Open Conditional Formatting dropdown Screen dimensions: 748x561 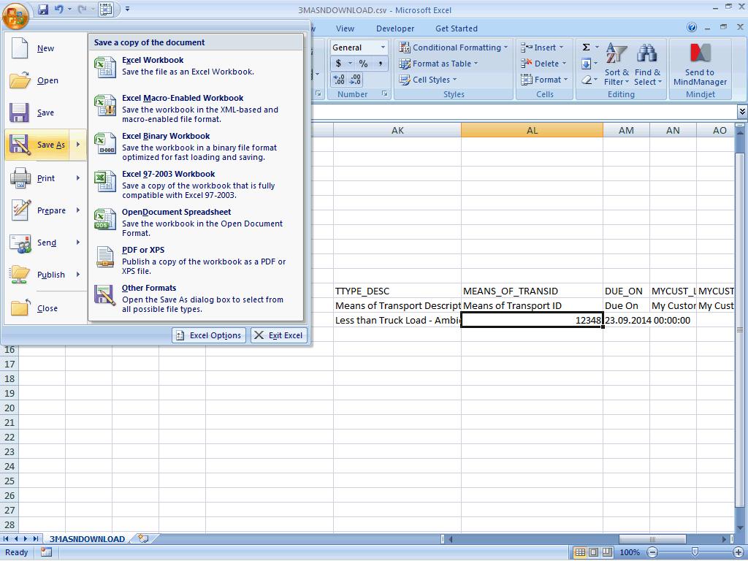[x=453, y=47]
